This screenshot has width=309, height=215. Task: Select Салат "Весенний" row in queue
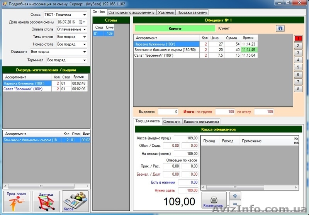(x=26, y=89)
